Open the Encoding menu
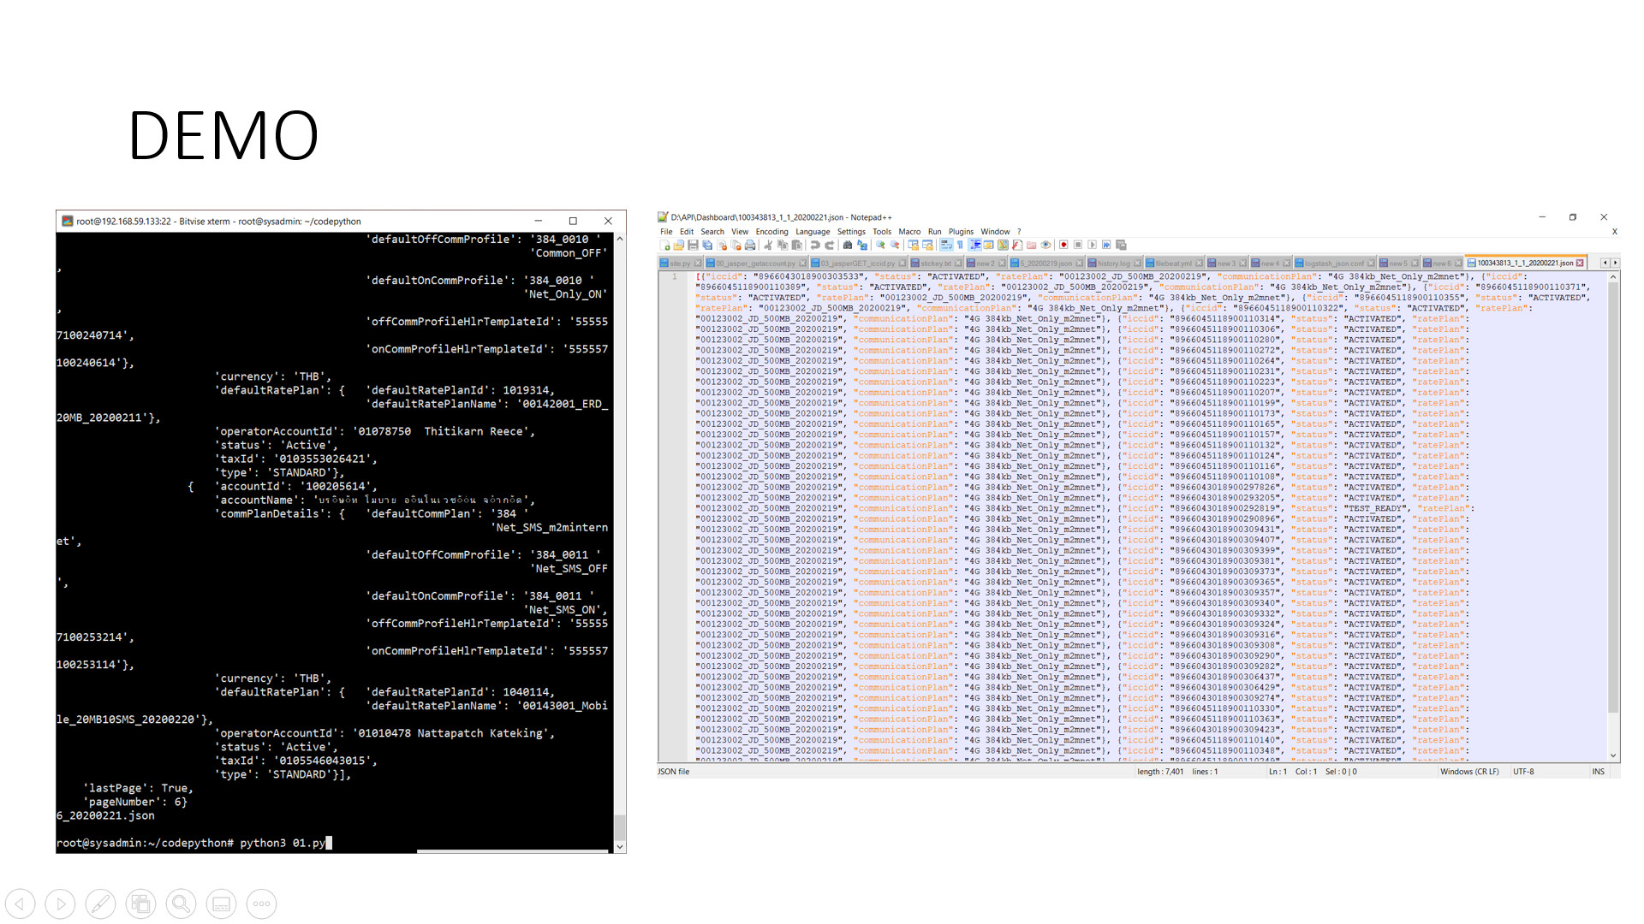1644x924 pixels. (x=771, y=232)
